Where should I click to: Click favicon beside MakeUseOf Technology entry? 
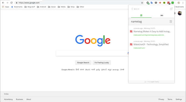click(131, 45)
